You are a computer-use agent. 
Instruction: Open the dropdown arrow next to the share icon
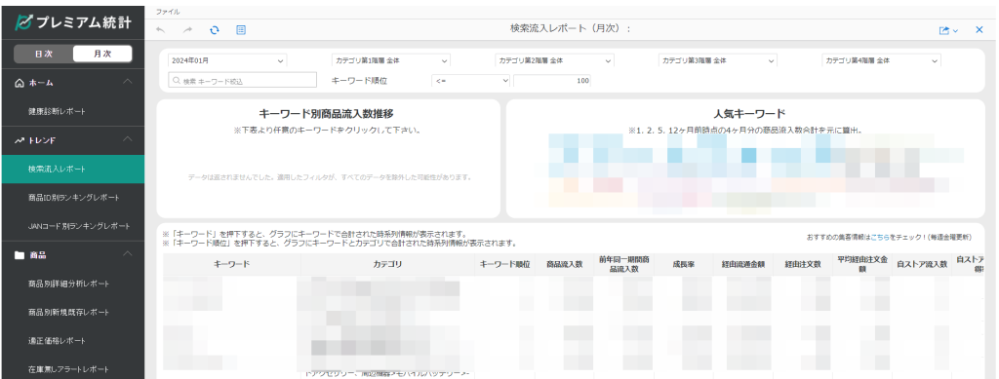[x=956, y=30]
